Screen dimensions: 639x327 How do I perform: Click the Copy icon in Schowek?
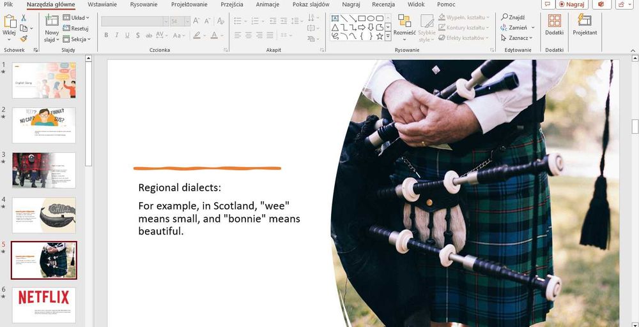point(24,28)
